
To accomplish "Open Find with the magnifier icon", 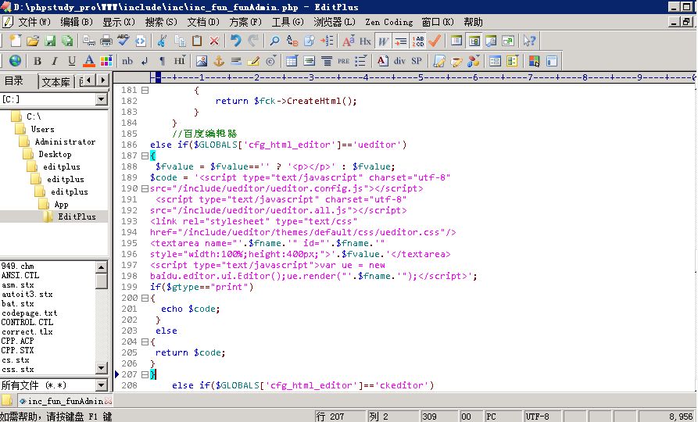I will click(x=274, y=41).
